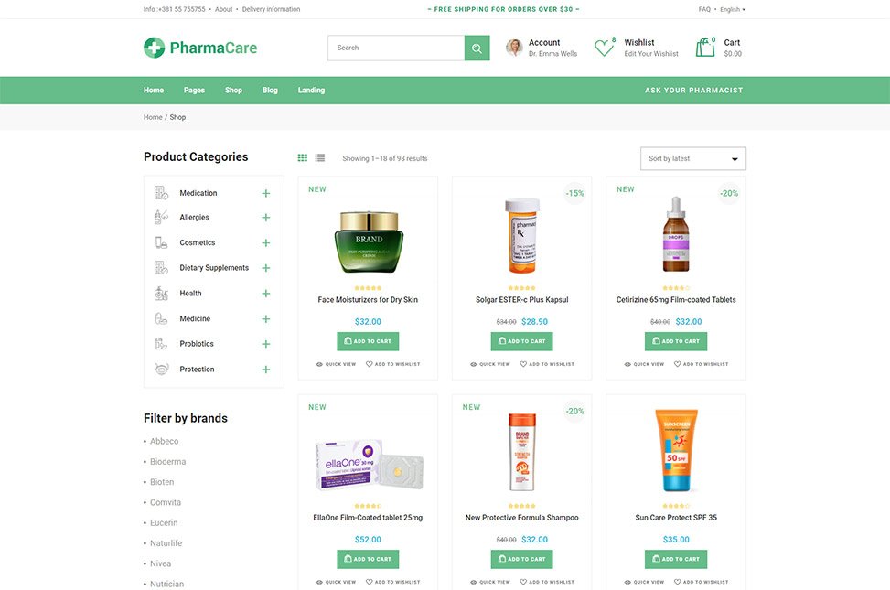Quick view Face Moisturizers for Dry Skin
This screenshot has height=590, width=890.
tap(336, 364)
